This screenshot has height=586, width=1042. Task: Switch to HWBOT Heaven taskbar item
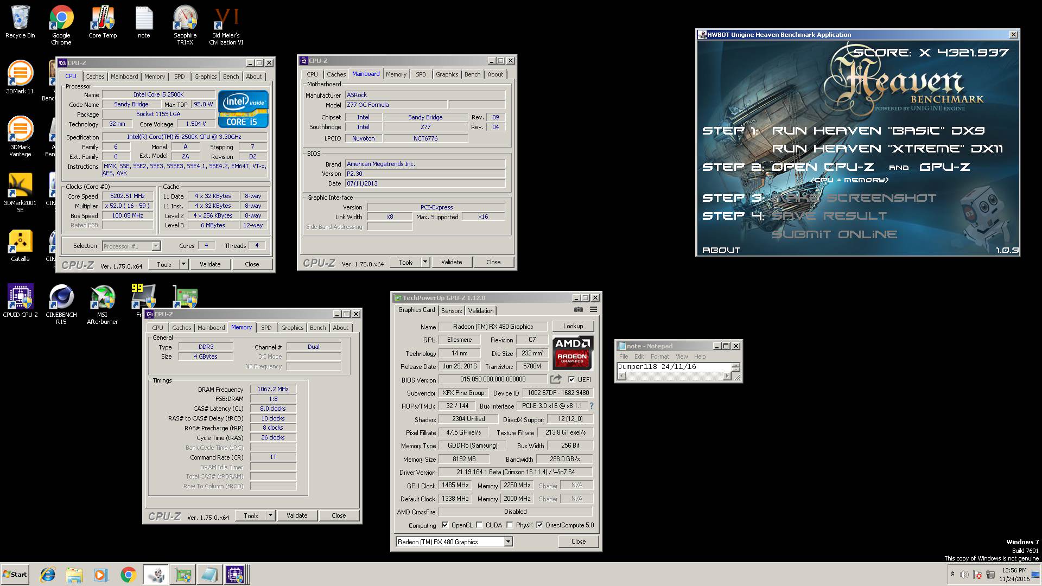pyautogui.click(x=156, y=575)
